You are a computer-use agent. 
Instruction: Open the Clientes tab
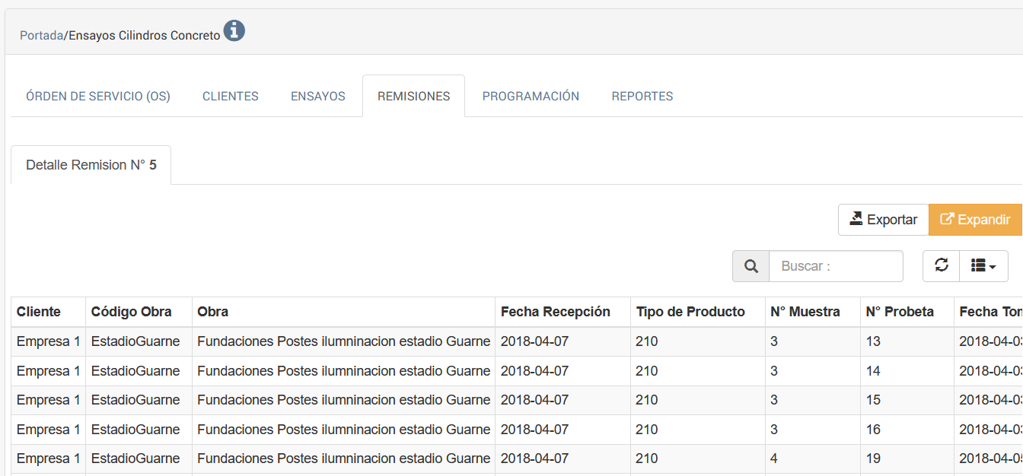(231, 97)
